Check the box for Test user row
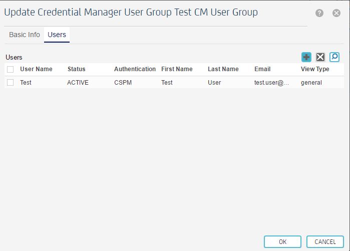This screenshot has height=251, width=350. [x=11, y=83]
